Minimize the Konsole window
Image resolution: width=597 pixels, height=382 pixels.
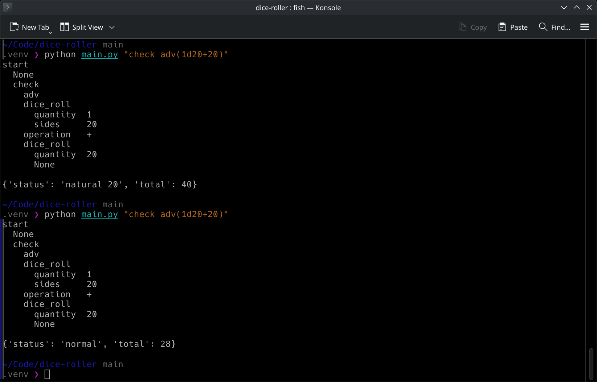[x=564, y=8]
